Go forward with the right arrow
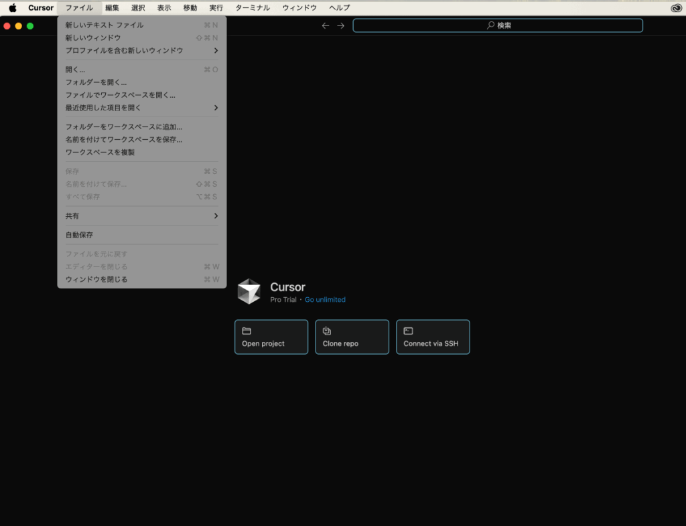Screen dimensions: 686x526 click(341, 26)
